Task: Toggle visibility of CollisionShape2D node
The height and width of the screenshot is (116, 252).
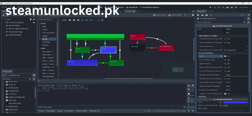Action: coord(34,23)
